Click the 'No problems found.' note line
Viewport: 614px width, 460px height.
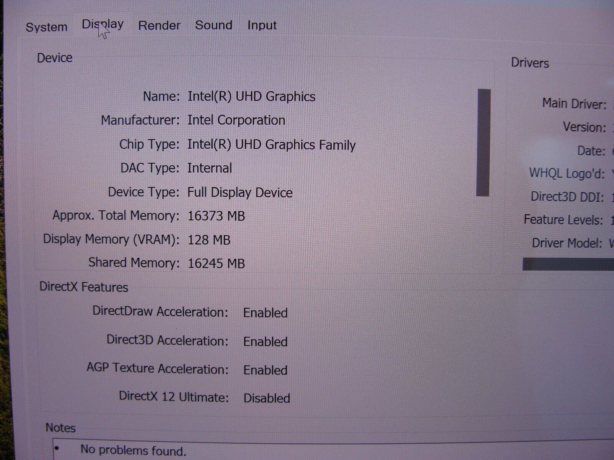(x=133, y=450)
